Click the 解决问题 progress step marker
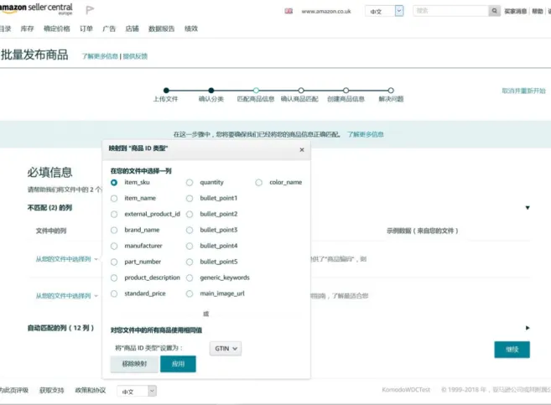This screenshot has height=405, width=551. tap(391, 91)
